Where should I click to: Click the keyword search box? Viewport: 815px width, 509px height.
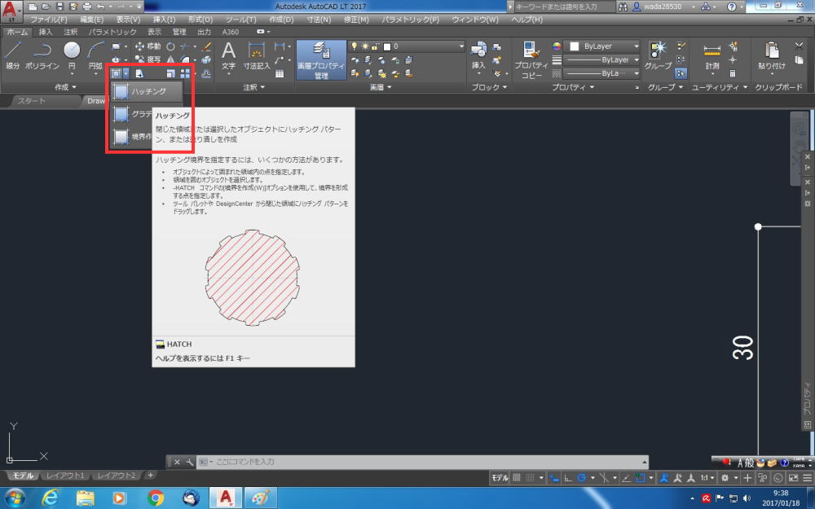[x=564, y=7]
